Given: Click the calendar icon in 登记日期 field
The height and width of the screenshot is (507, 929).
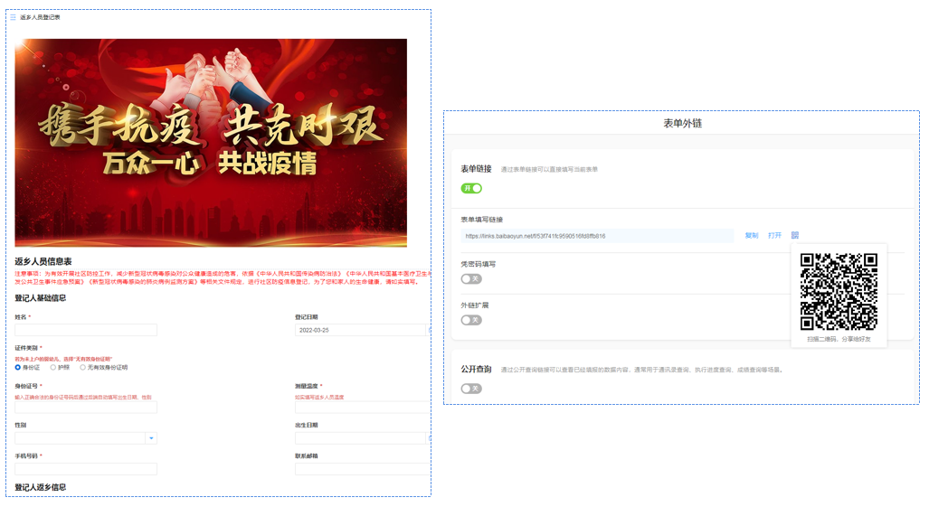Looking at the screenshot, I should tap(429, 331).
